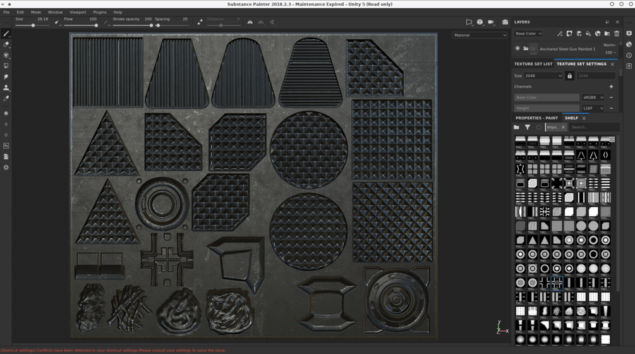635x354 pixels.
Task: Switch to the Texture Set List tab
Action: pos(533,64)
